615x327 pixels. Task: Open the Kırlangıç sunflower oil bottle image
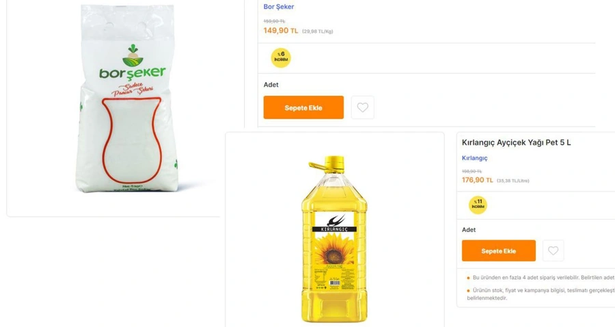point(334,239)
